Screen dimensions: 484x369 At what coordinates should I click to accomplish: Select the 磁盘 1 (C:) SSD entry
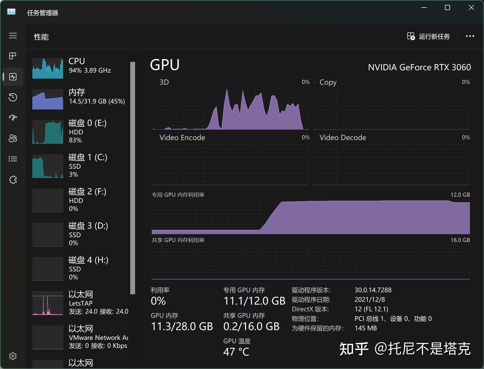pyautogui.click(x=77, y=166)
